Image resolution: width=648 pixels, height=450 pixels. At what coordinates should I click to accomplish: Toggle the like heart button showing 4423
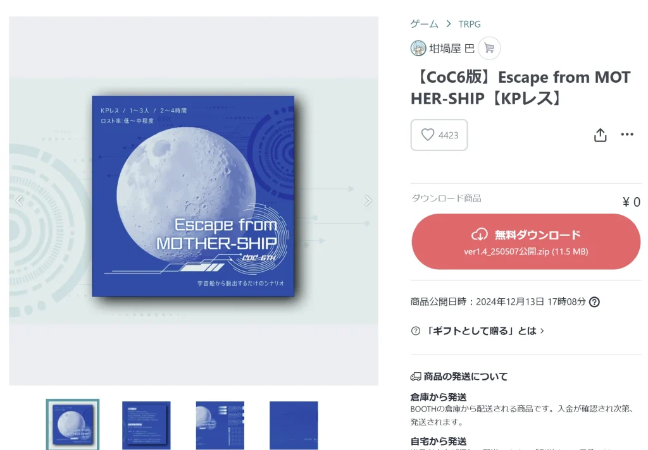coord(439,135)
